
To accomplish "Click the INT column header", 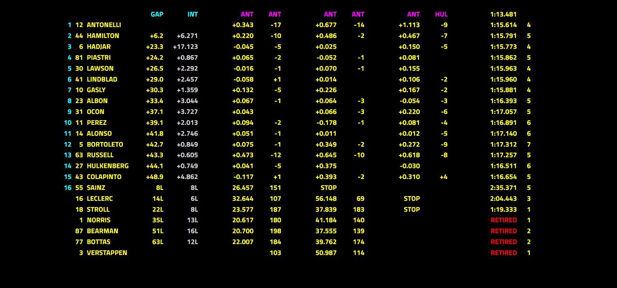I will click(193, 14).
